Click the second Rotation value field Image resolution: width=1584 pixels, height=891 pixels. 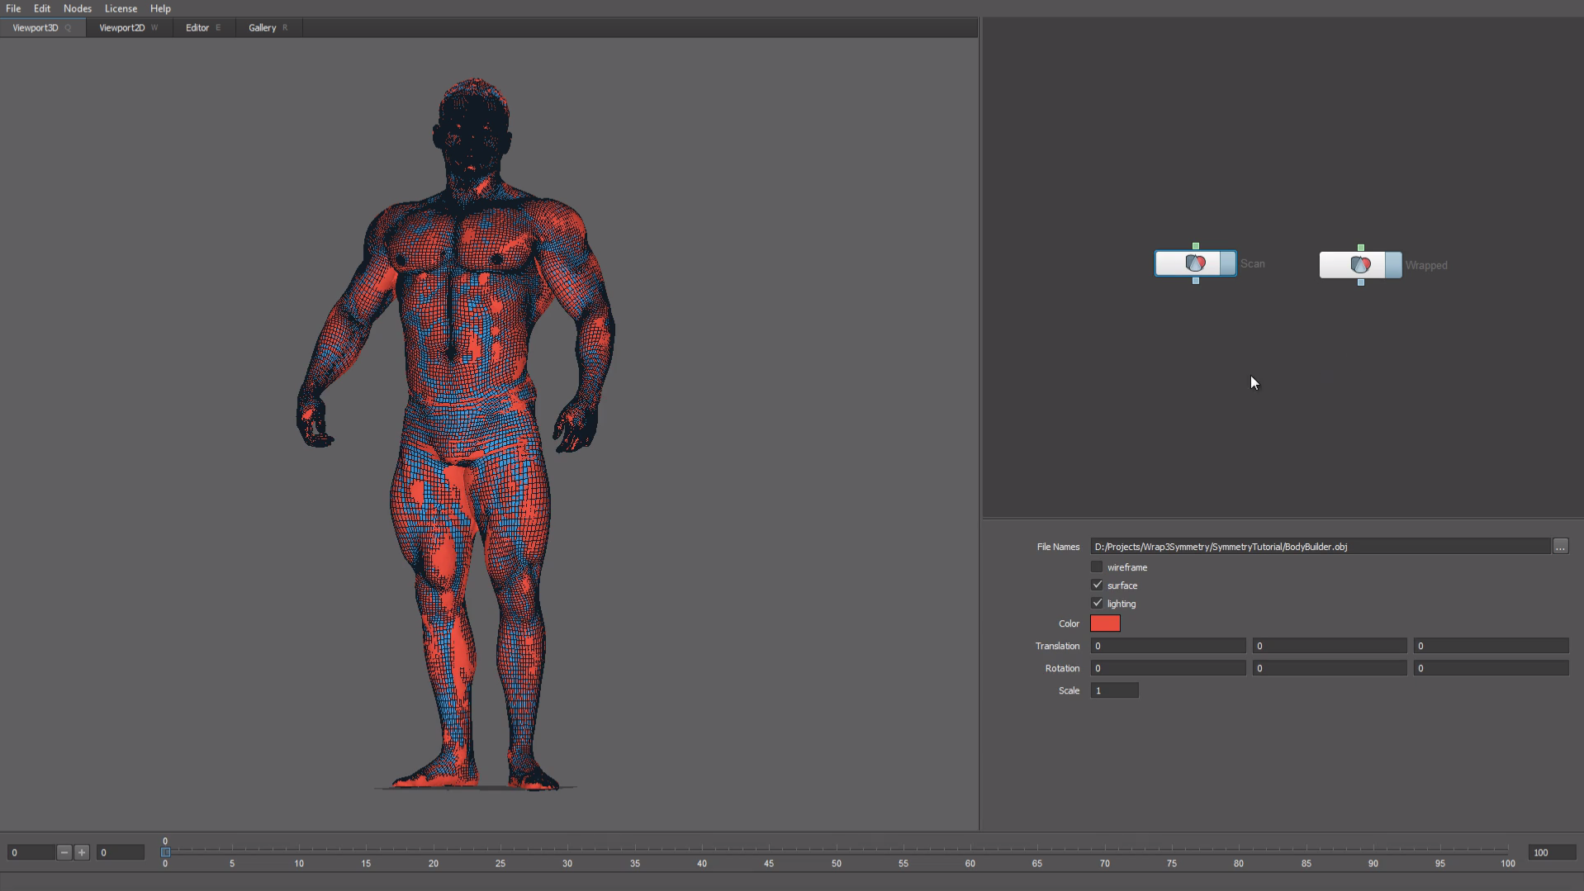(x=1330, y=668)
